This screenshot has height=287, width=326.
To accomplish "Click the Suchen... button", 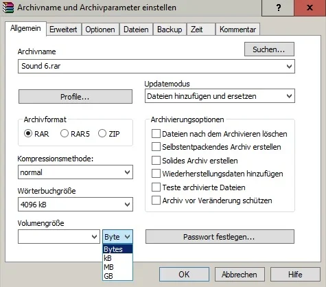I will (269, 49).
